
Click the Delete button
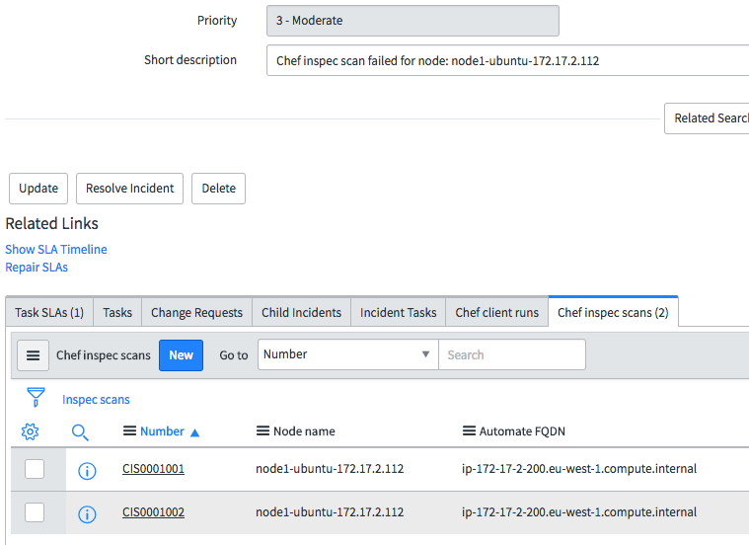click(x=219, y=189)
